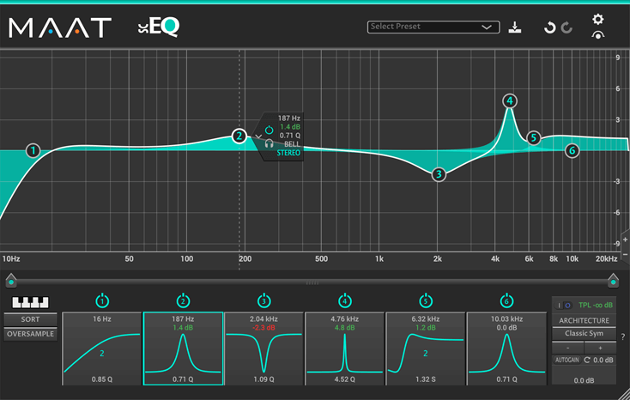
Task: Select EQ node 4 on the graph
Action: tap(510, 101)
